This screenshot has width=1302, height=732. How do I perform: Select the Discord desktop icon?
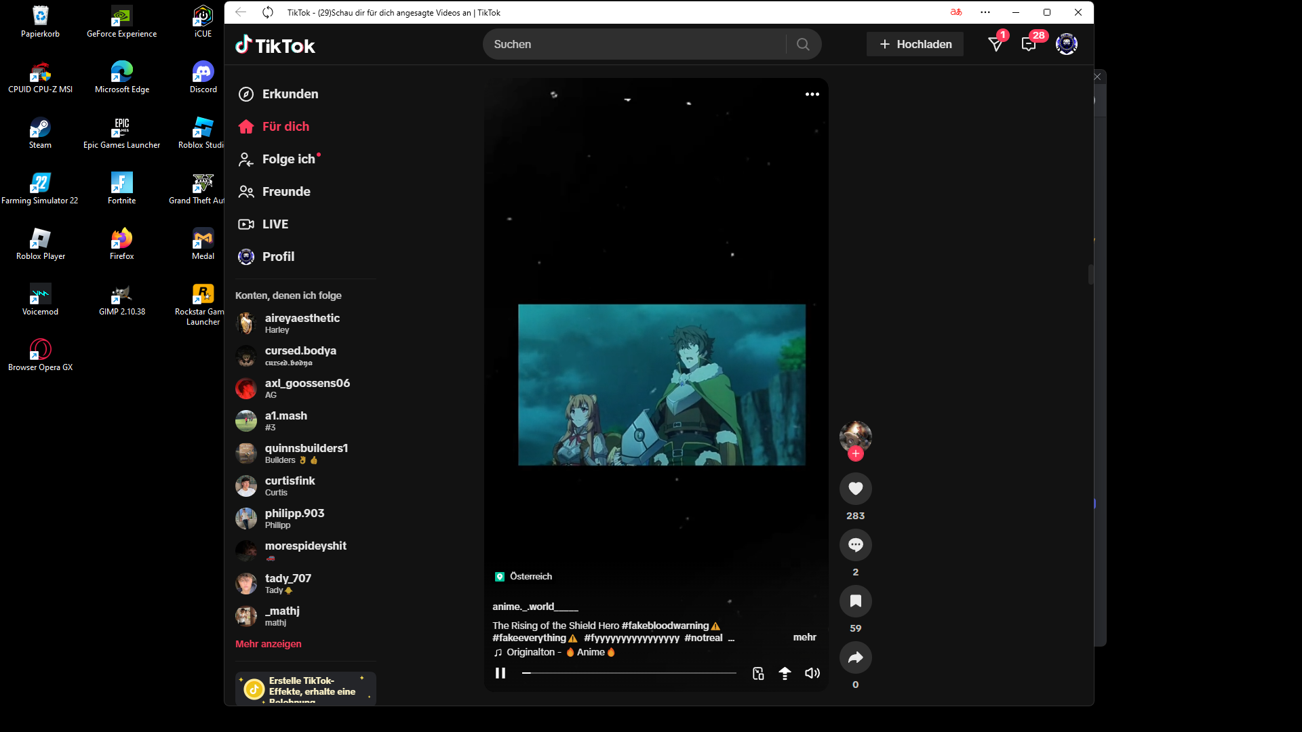coord(203,77)
